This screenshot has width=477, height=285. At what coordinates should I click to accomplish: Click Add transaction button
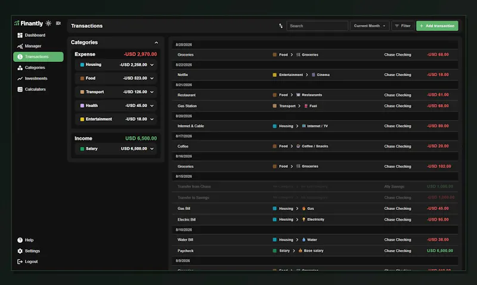(437, 26)
